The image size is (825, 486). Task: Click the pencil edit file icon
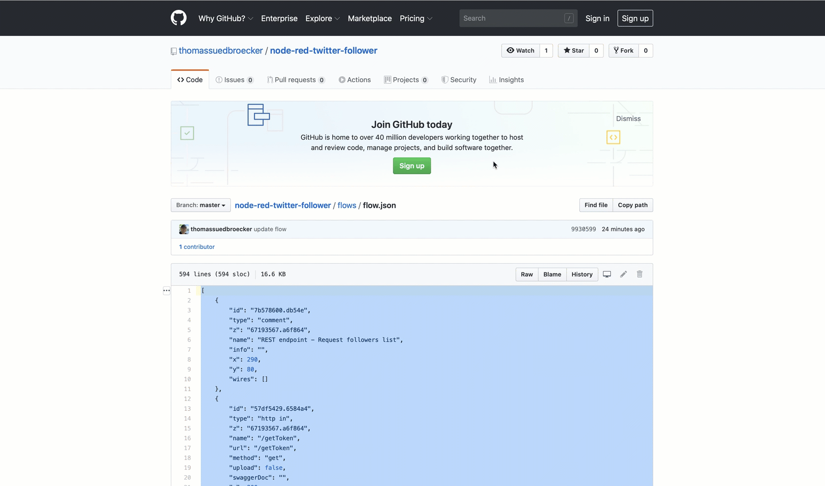click(x=623, y=274)
